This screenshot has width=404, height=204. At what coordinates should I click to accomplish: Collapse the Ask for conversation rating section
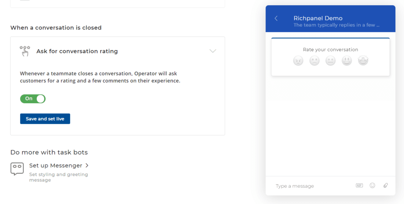[x=213, y=51]
